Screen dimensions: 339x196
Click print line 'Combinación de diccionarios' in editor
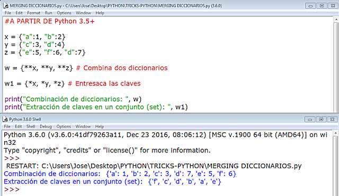73,99
